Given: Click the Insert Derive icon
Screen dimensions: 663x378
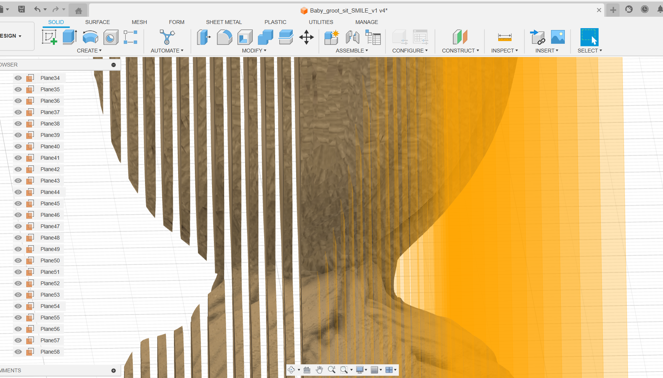Looking at the screenshot, I should [x=537, y=37].
